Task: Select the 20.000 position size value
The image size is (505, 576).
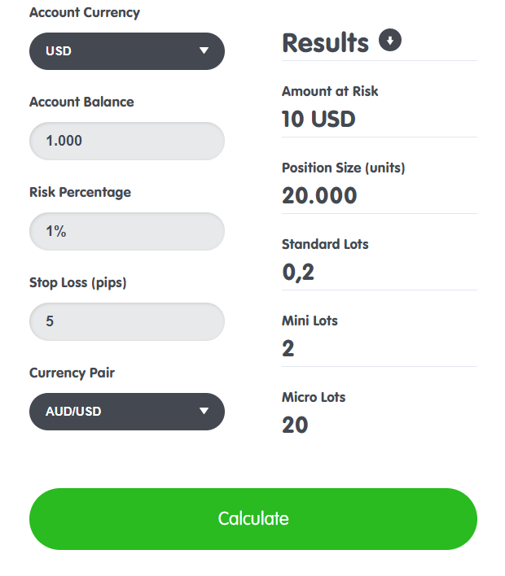Action: coord(319,195)
